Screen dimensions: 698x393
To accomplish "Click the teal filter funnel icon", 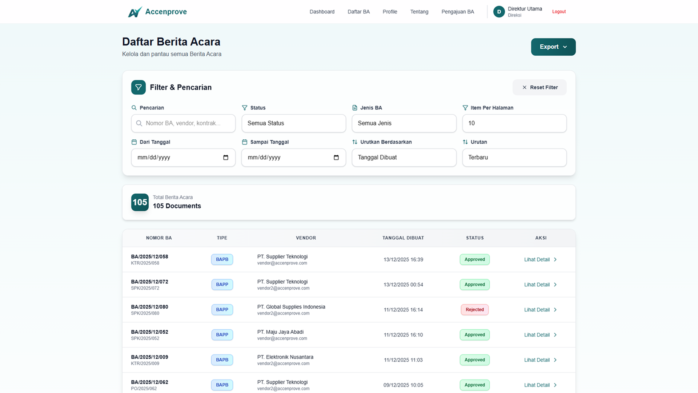I will [138, 87].
